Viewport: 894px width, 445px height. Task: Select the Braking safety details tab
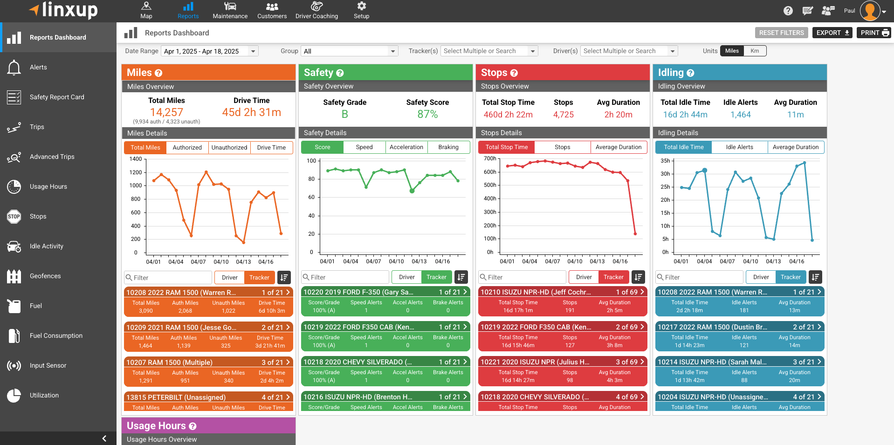(448, 147)
